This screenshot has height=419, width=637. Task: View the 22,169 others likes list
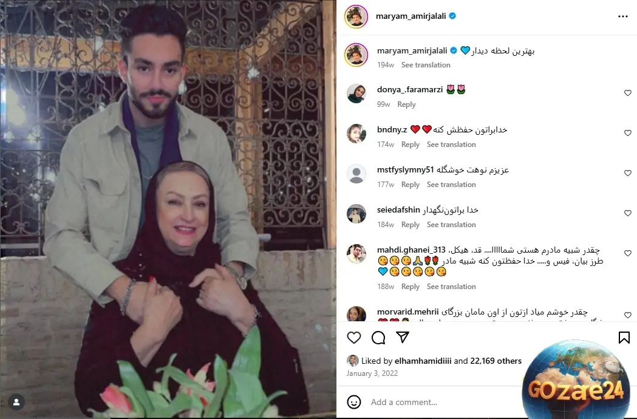tap(496, 361)
